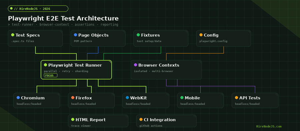Click the '.spec.ts files' text
This screenshot has width=300, height=131.
[x=23, y=41]
